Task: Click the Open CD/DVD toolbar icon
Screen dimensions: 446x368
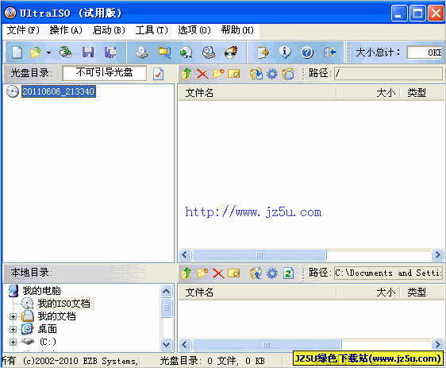Action: pyautogui.click(x=66, y=52)
